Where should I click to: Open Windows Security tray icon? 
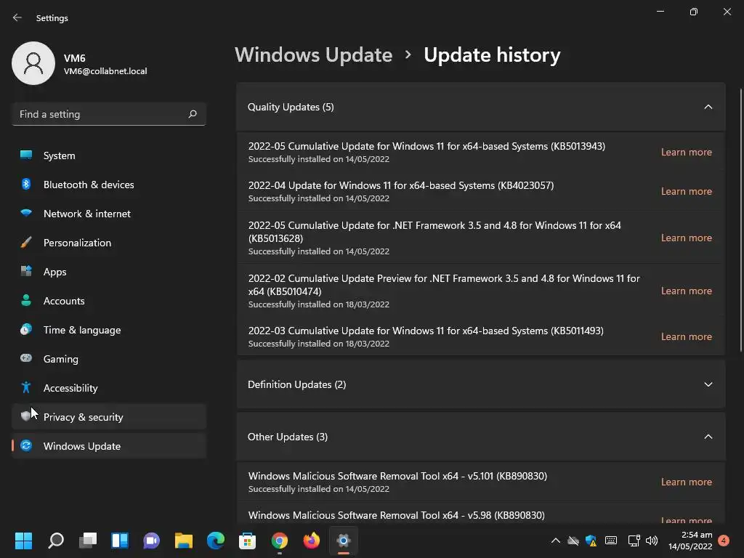(x=591, y=541)
